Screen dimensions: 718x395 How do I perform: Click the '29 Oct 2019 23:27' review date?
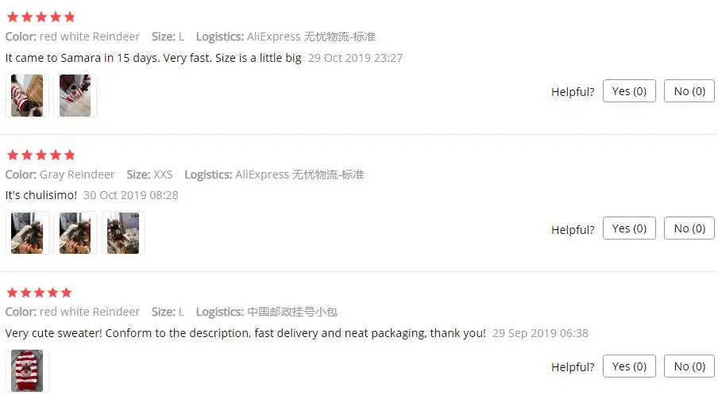(x=355, y=58)
